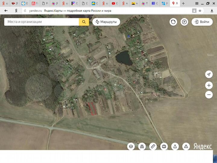The height and width of the screenshot is (163, 217).
Task: Switch to the red book icon tab
Action: click(x=15, y=3)
